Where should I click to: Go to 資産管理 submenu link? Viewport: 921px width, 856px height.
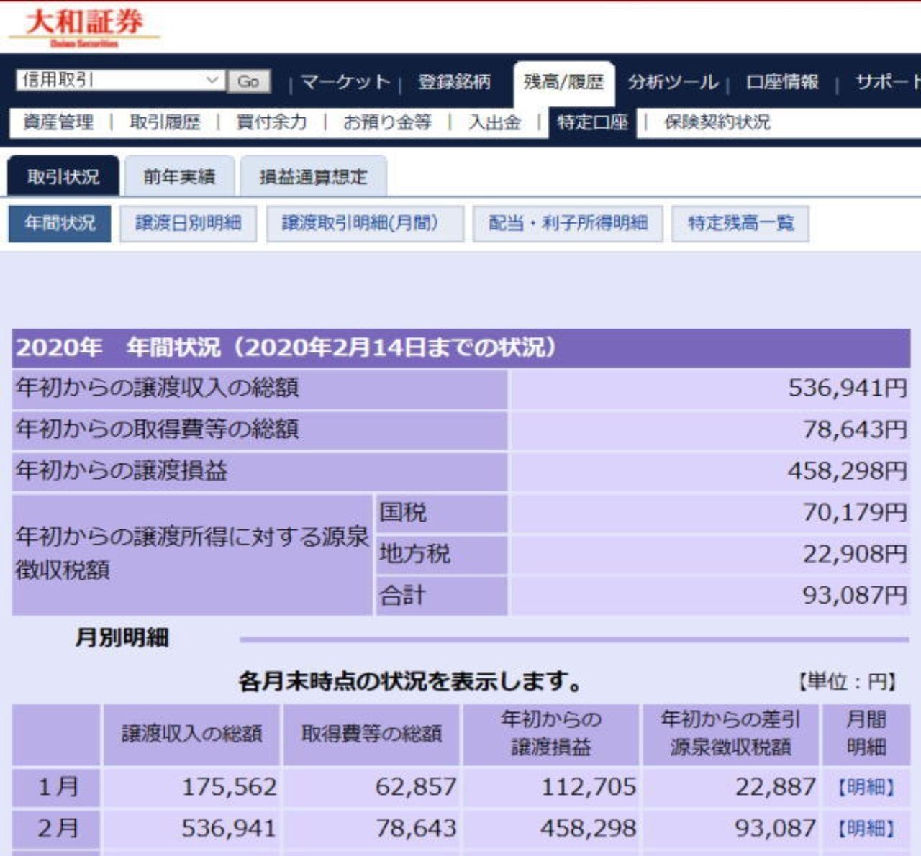pyautogui.click(x=58, y=122)
